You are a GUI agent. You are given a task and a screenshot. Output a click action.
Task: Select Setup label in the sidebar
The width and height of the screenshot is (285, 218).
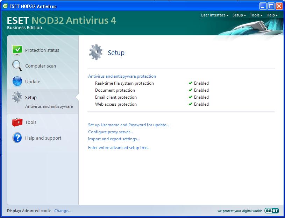click(31, 98)
